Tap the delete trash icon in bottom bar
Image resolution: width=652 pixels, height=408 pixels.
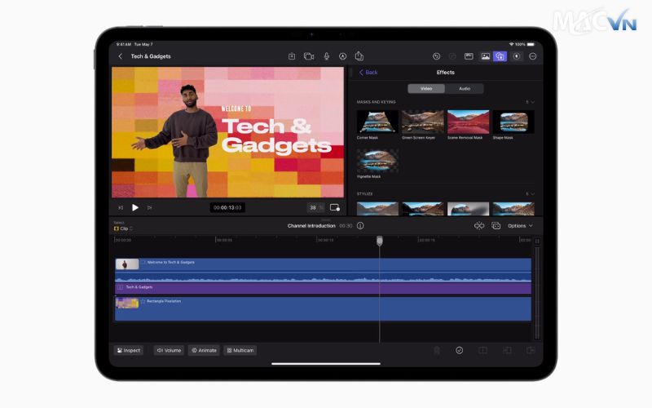[x=437, y=351]
